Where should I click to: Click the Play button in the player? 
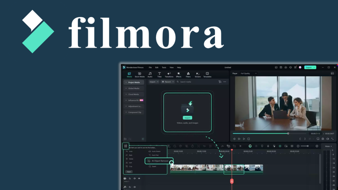tap(244, 139)
